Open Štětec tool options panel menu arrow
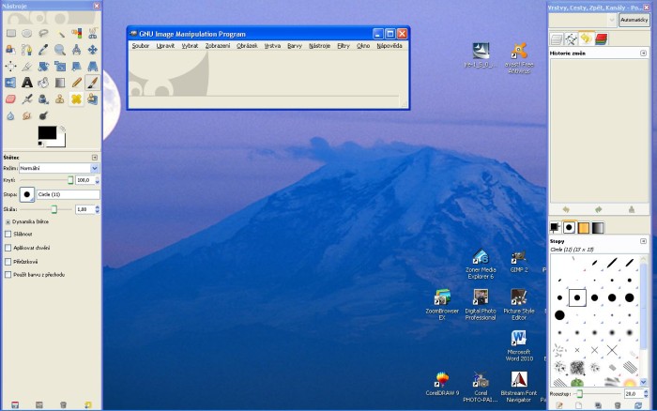 pyautogui.click(x=95, y=158)
